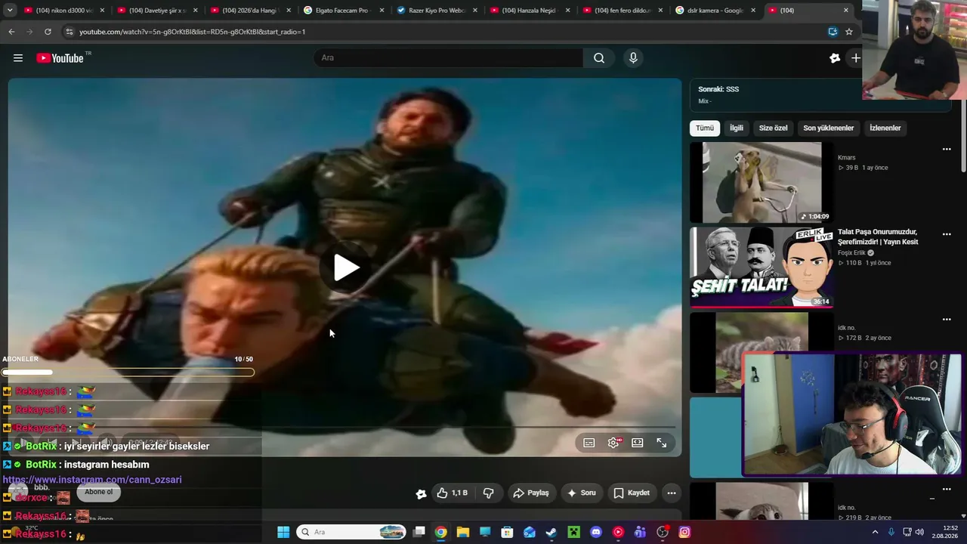967x544 pixels.
Task: Go to the YouTube home logo
Action: [60, 58]
